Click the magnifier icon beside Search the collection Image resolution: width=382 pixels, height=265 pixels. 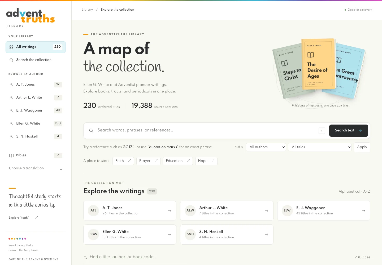tap(11, 60)
